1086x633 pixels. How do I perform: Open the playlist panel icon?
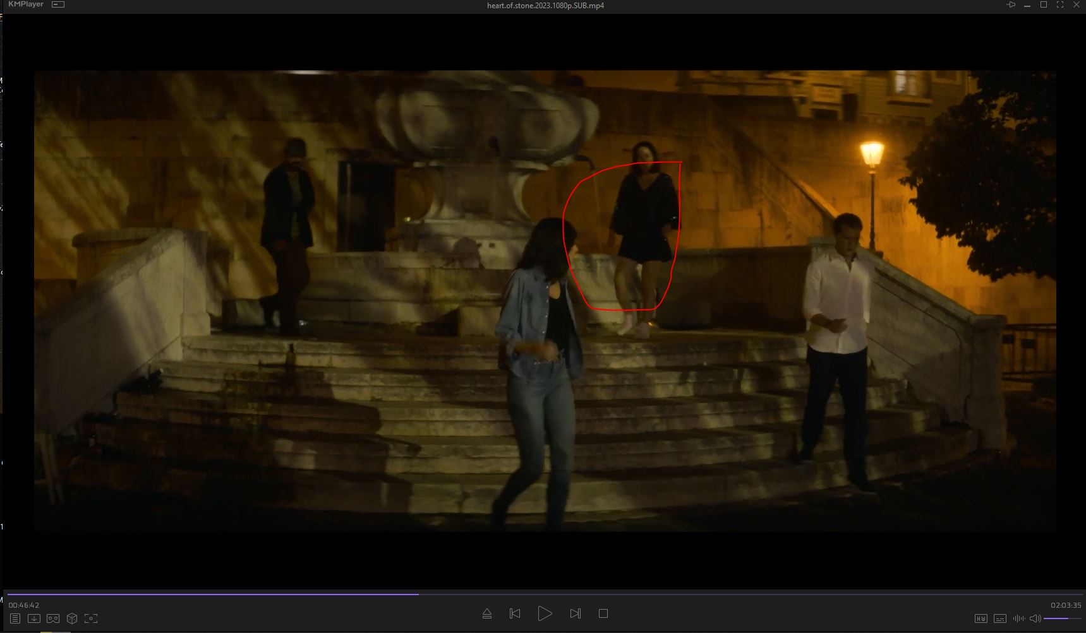[15, 618]
